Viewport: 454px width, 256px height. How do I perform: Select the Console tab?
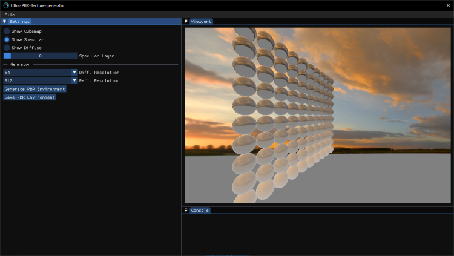coord(200,211)
